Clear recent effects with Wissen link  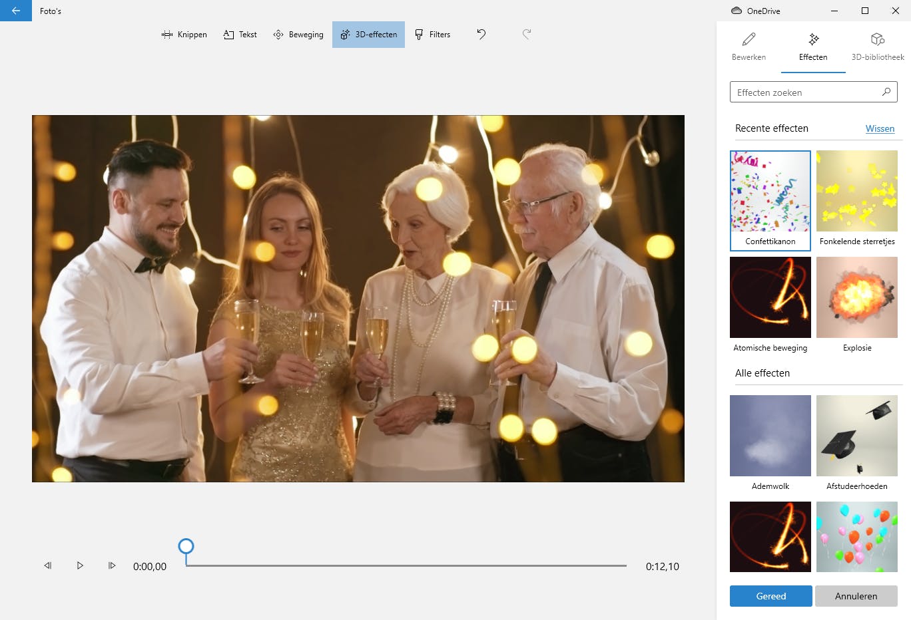(x=880, y=129)
